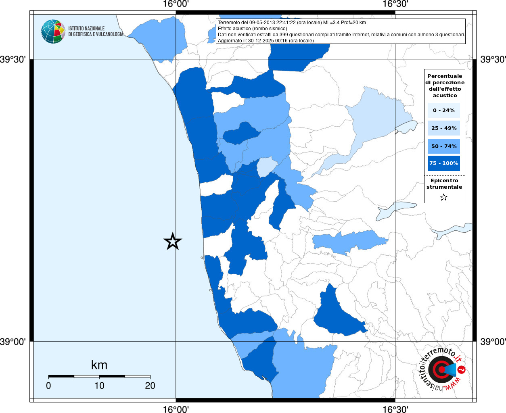Click the 'Percentuale di percezione dell'effetto acustico' heading

pyautogui.click(x=445, y=86)
